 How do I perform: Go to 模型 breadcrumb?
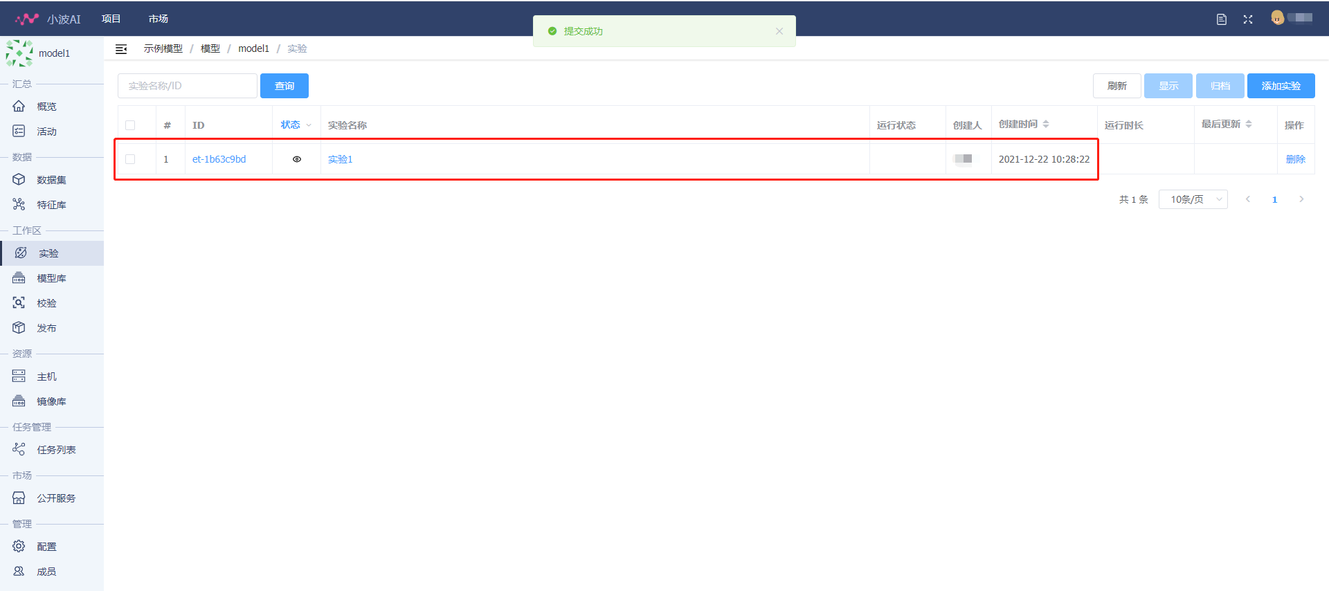click(x=210, y=48)
